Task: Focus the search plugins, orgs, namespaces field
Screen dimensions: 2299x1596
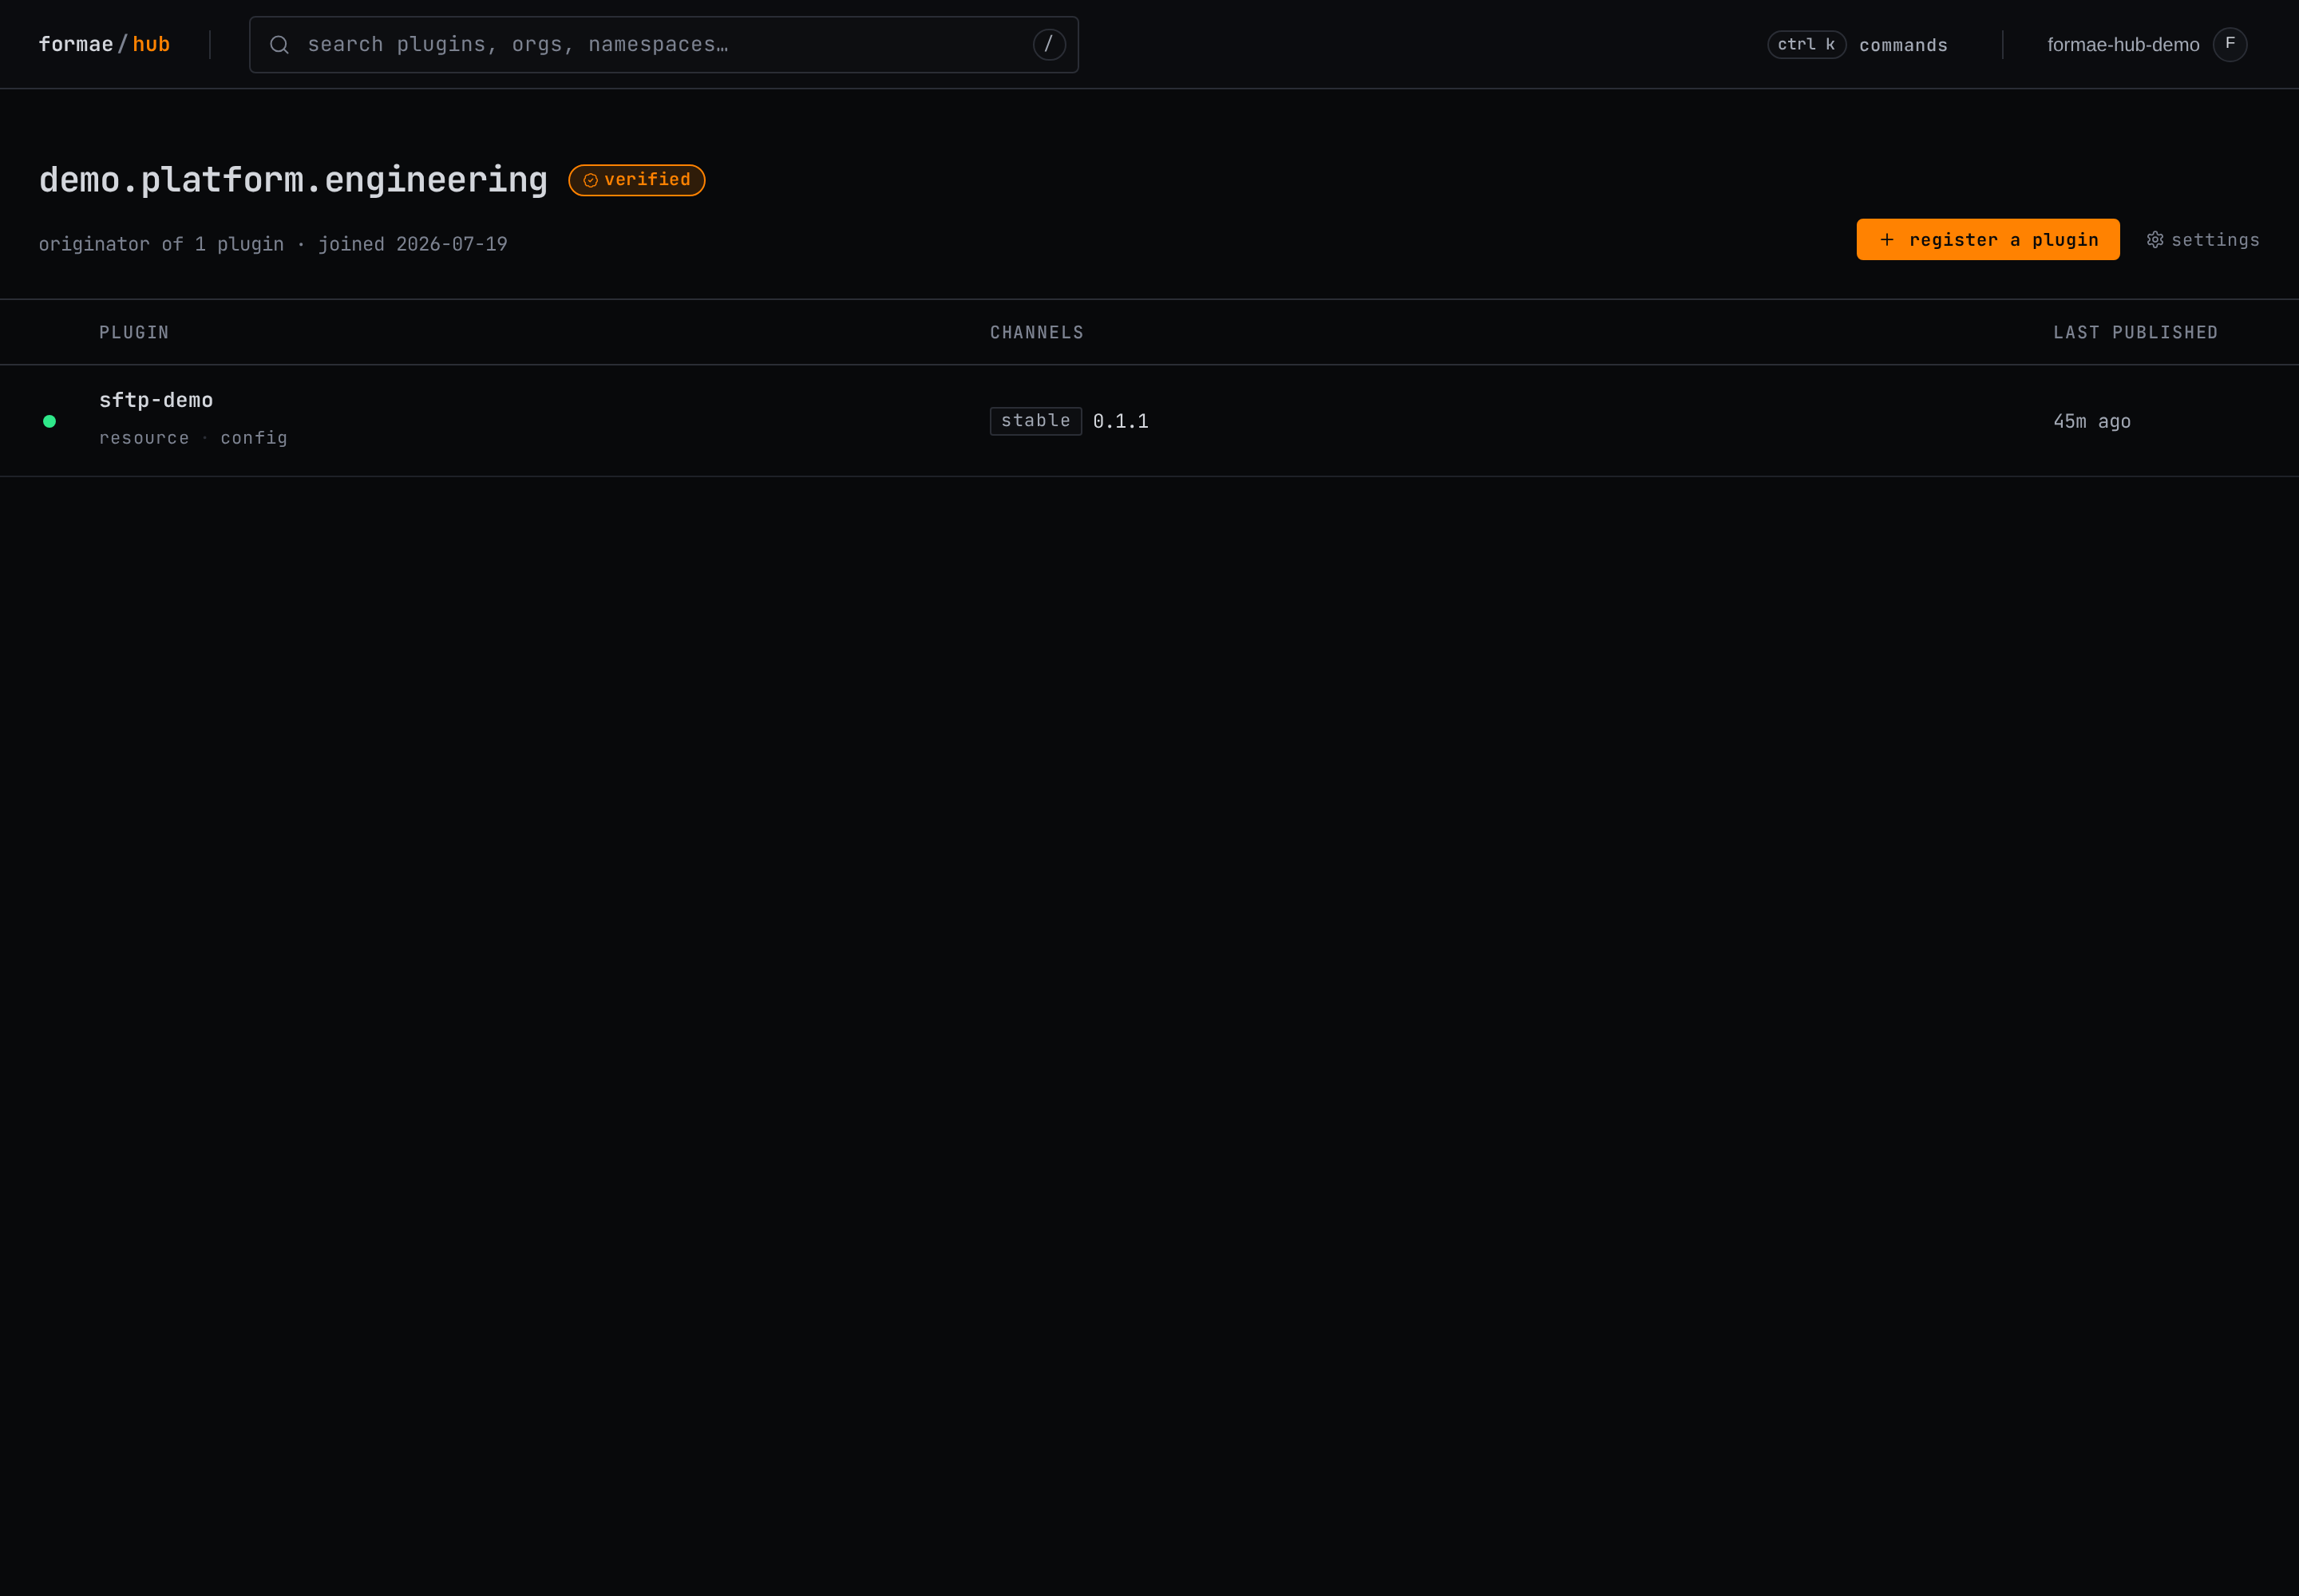Action: (x=663, y=45)
